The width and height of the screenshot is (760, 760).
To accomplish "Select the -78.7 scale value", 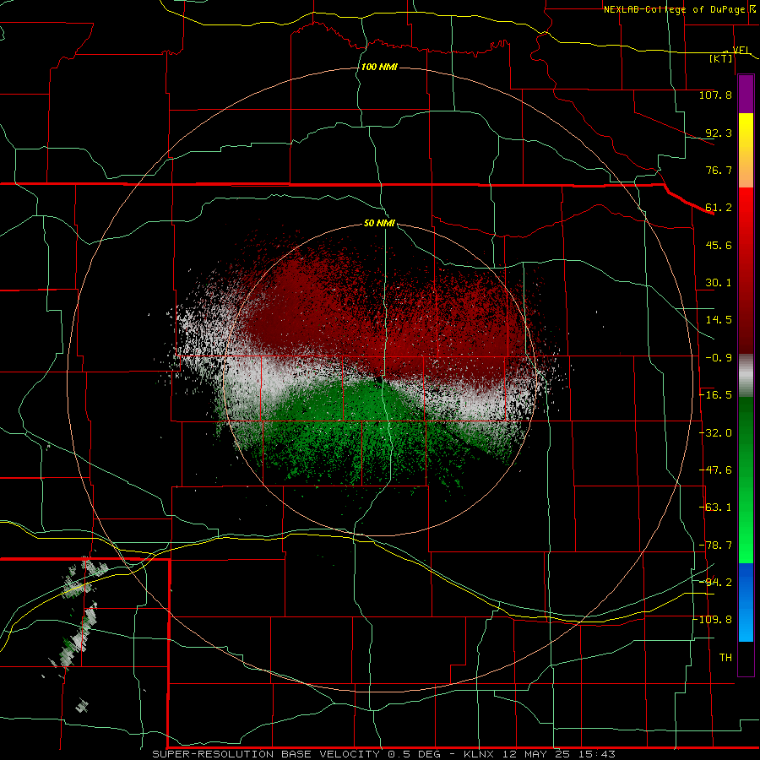I will tap(715, 546).
